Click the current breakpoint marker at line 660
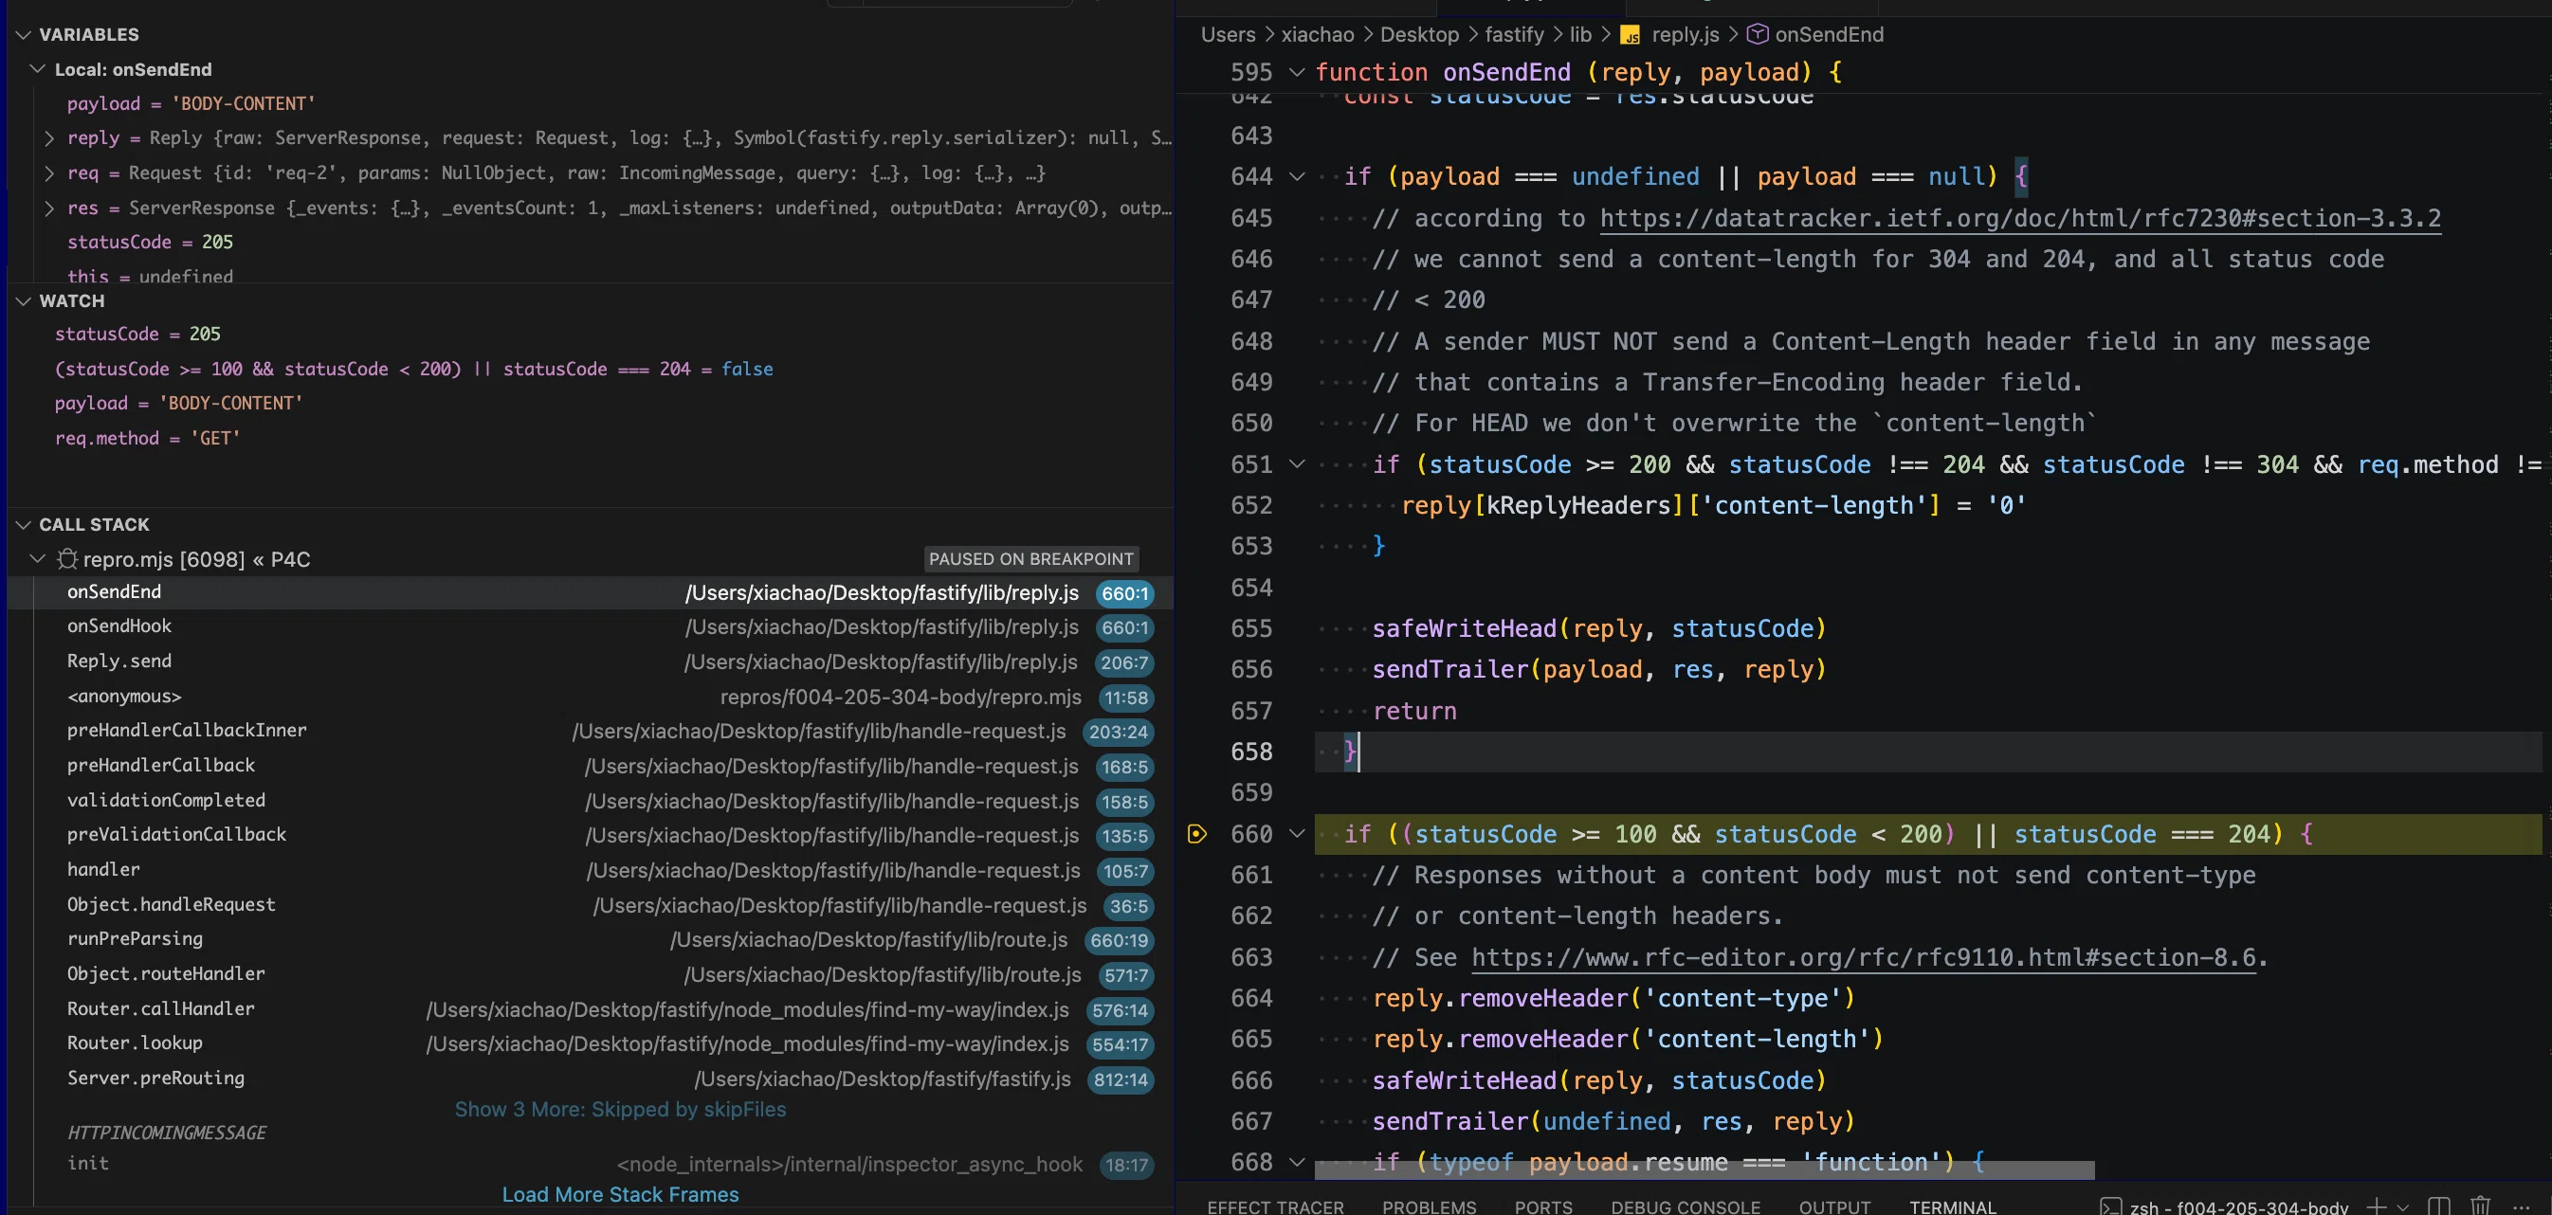2552x1215 pixels. pyautogui.click(x=1196, y=834)
